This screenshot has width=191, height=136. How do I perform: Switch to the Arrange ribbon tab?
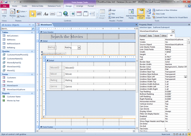coord(80,6)
